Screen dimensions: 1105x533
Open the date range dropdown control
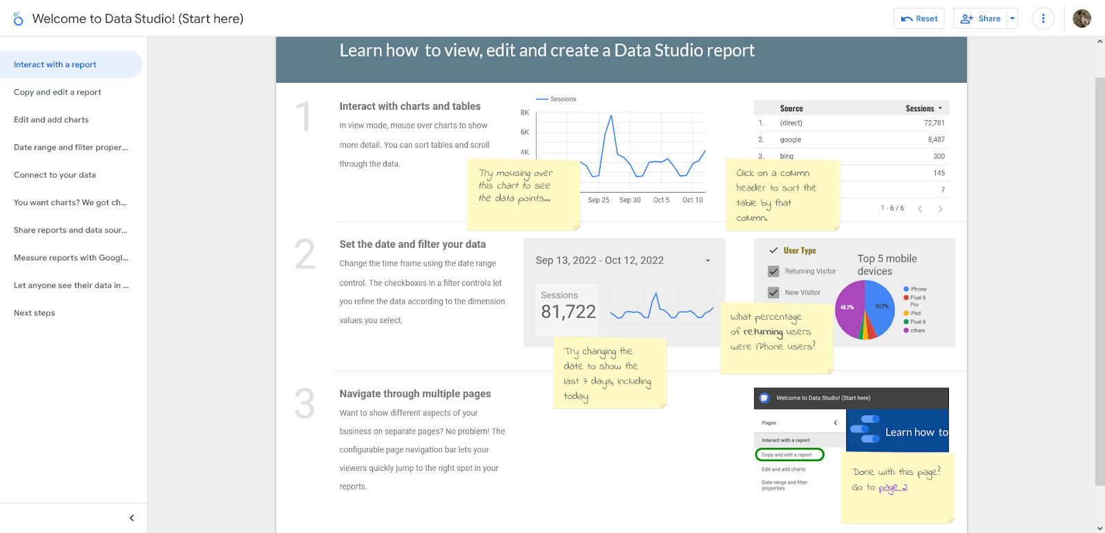tap(624, 260)
